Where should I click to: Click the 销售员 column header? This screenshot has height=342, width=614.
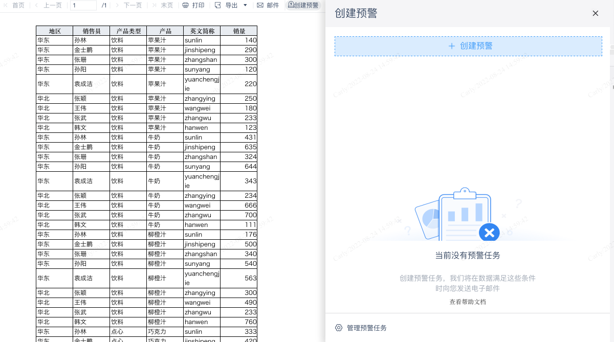92,31
